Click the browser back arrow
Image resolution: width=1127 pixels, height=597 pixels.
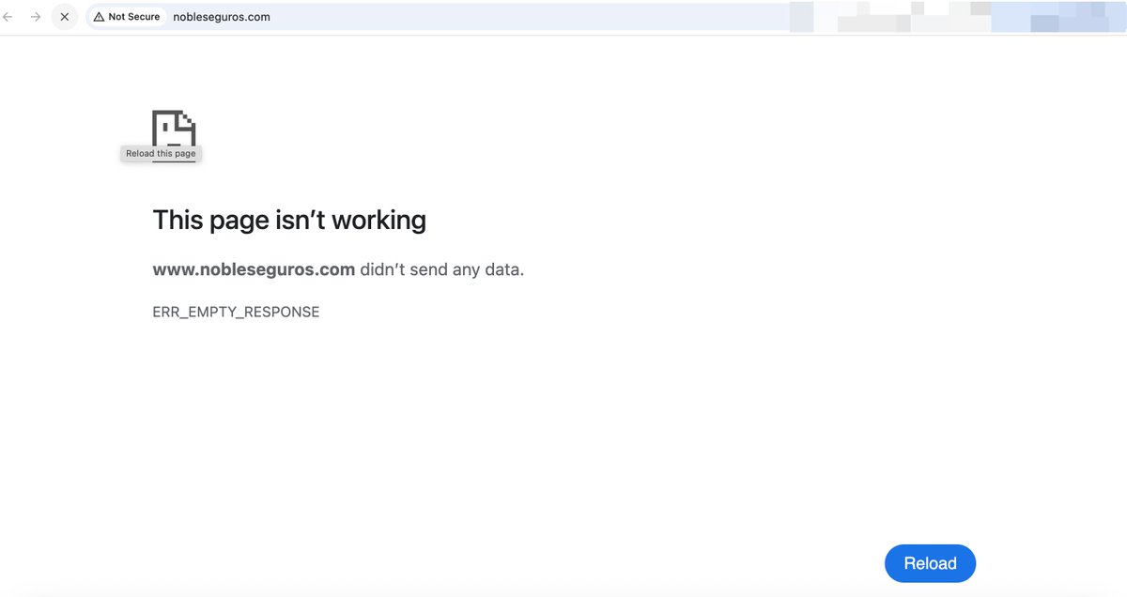(8, 17)
